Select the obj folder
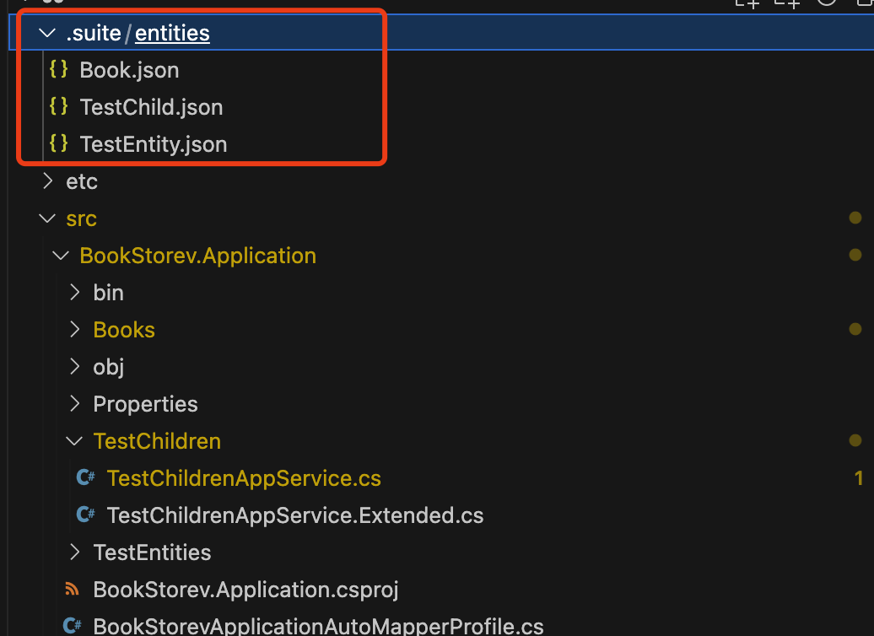874x636 pixels. [x=109, y=367]
